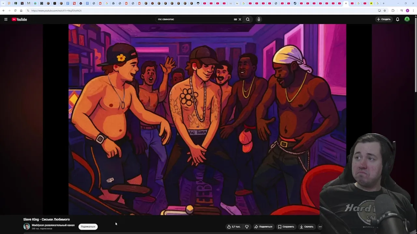Click the video title 'Slave King - Сиськи Любимого'
This screenshot has width=417, height=234.
[46, 219]
